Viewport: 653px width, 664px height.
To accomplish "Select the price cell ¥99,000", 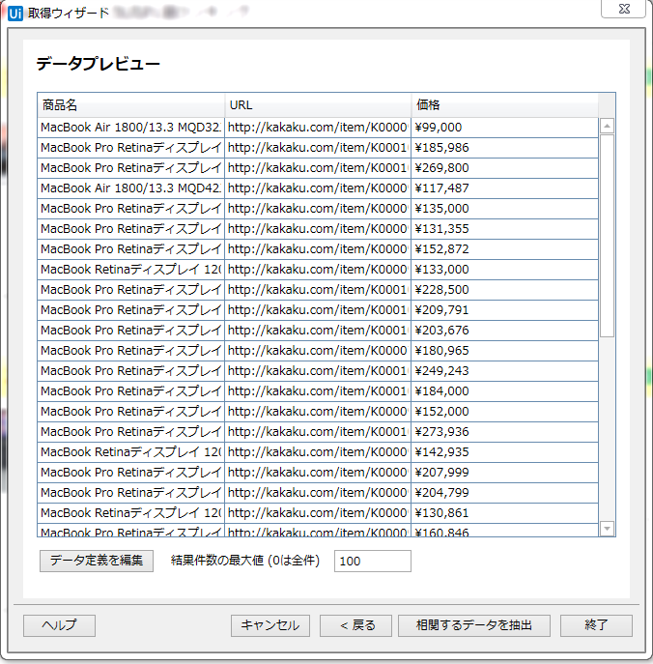I will 505,128.
